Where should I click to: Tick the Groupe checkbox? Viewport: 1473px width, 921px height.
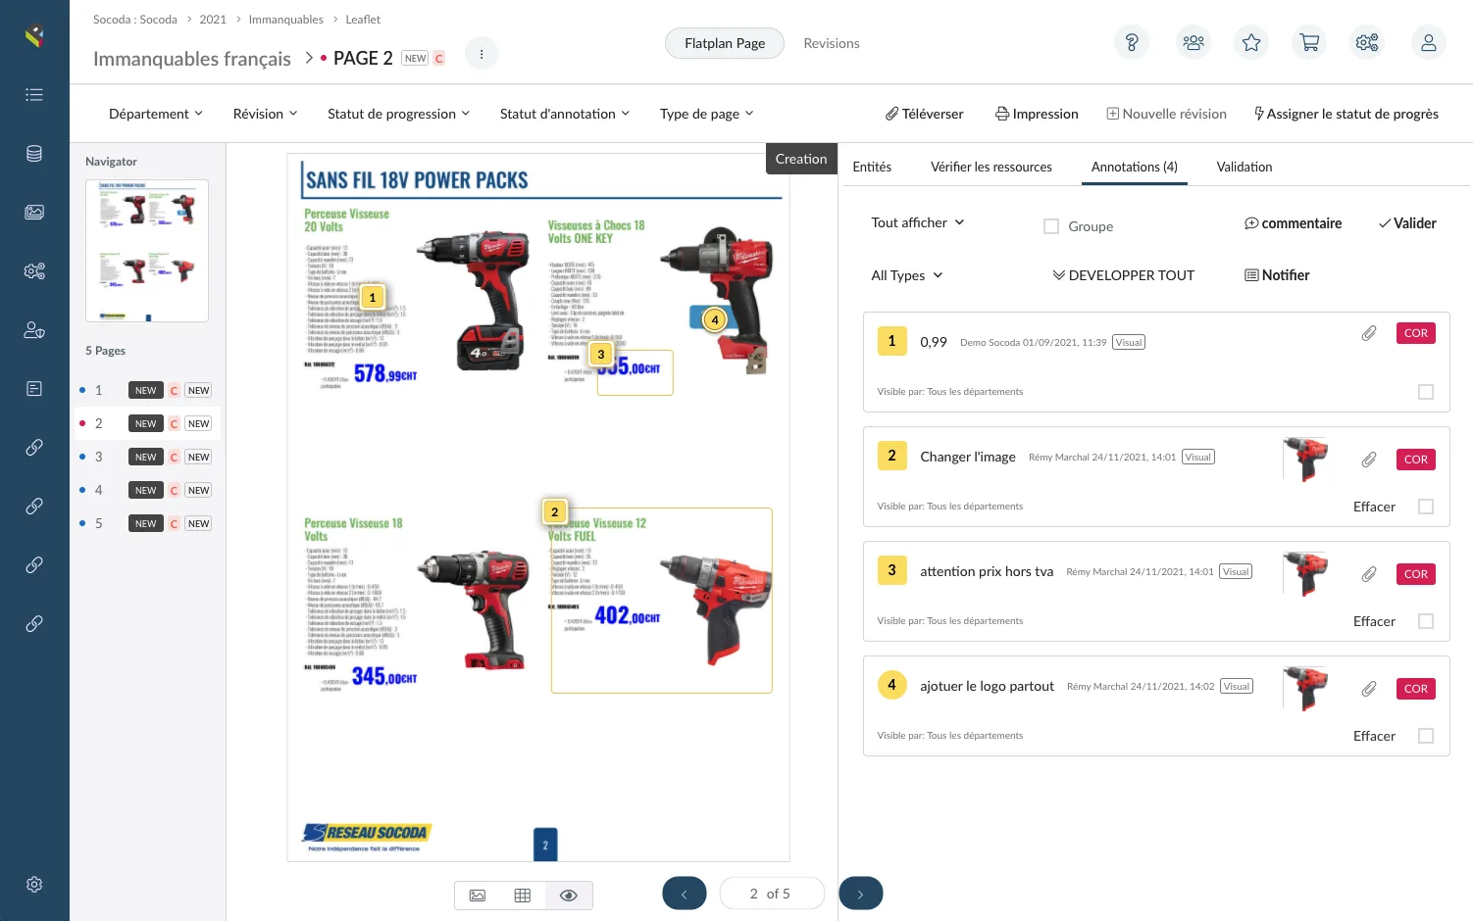(x=1051, y=226)
